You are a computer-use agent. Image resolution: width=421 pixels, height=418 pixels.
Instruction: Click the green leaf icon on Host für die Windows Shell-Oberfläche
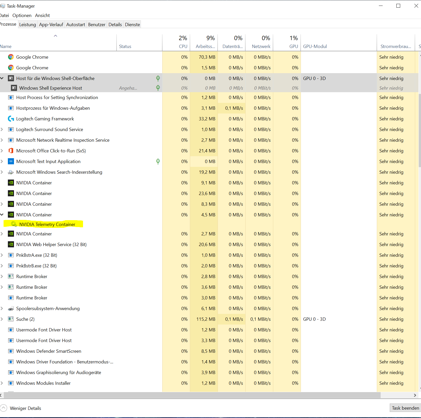pos(158,78)
